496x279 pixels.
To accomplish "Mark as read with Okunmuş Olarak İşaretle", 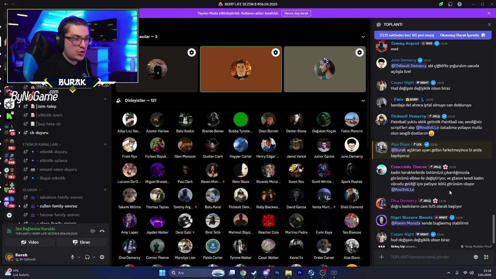I will coord(462,35).
